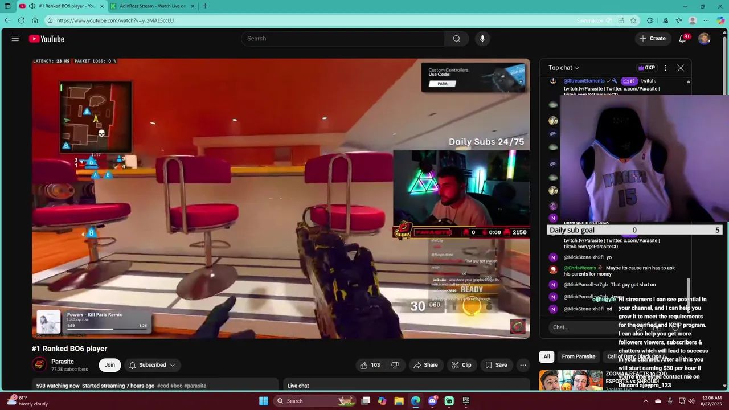The image size is (729, 410).
Task: Open the ZOOMAA reacts video thumbnail
Action: click(x=571, y=380)
